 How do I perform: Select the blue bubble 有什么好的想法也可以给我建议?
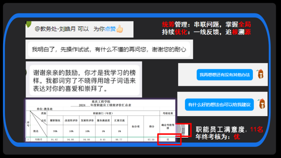[219, 105]
